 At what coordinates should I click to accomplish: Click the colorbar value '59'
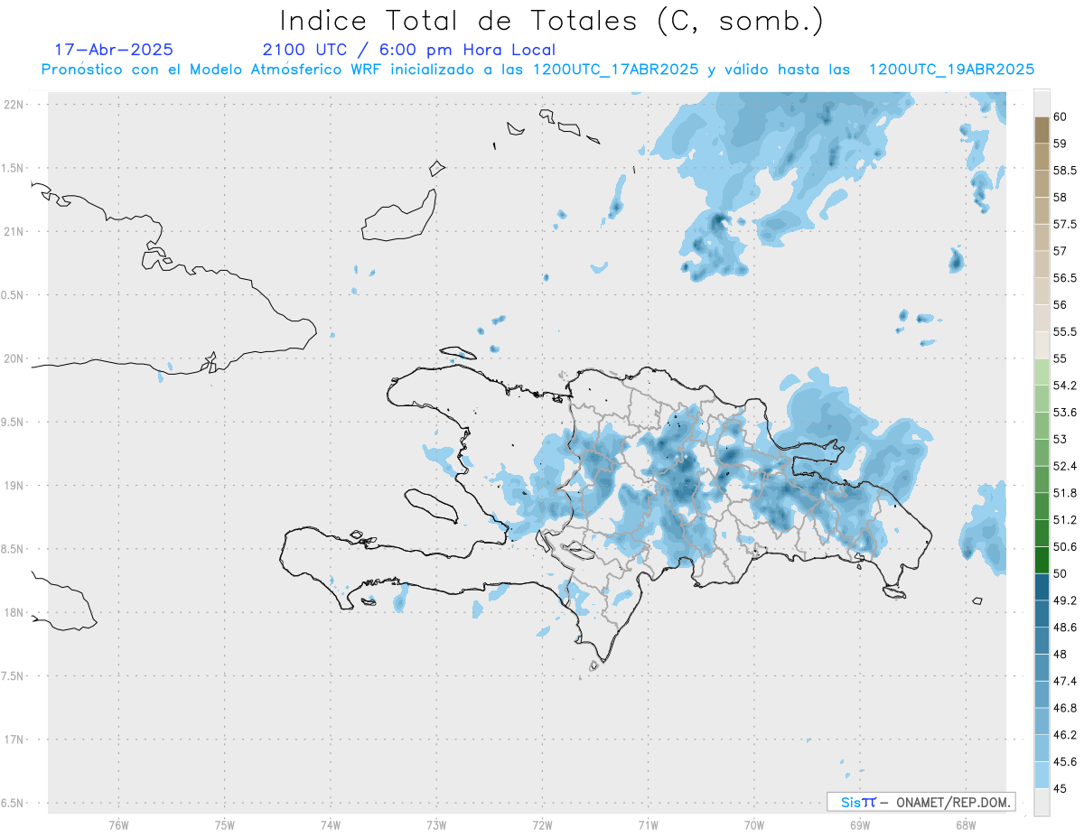coord(1061,143)
